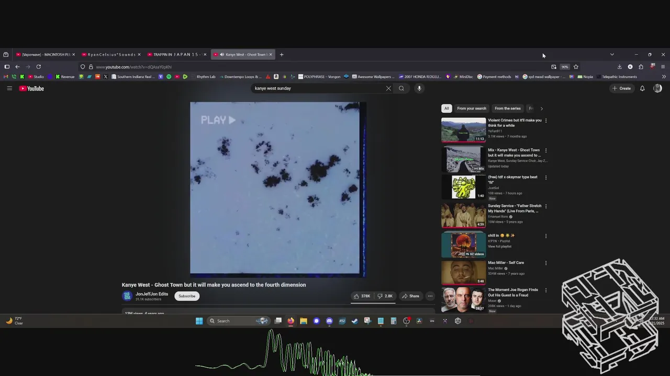
Task: Select the From the series chip
Action: pos(508,109)
